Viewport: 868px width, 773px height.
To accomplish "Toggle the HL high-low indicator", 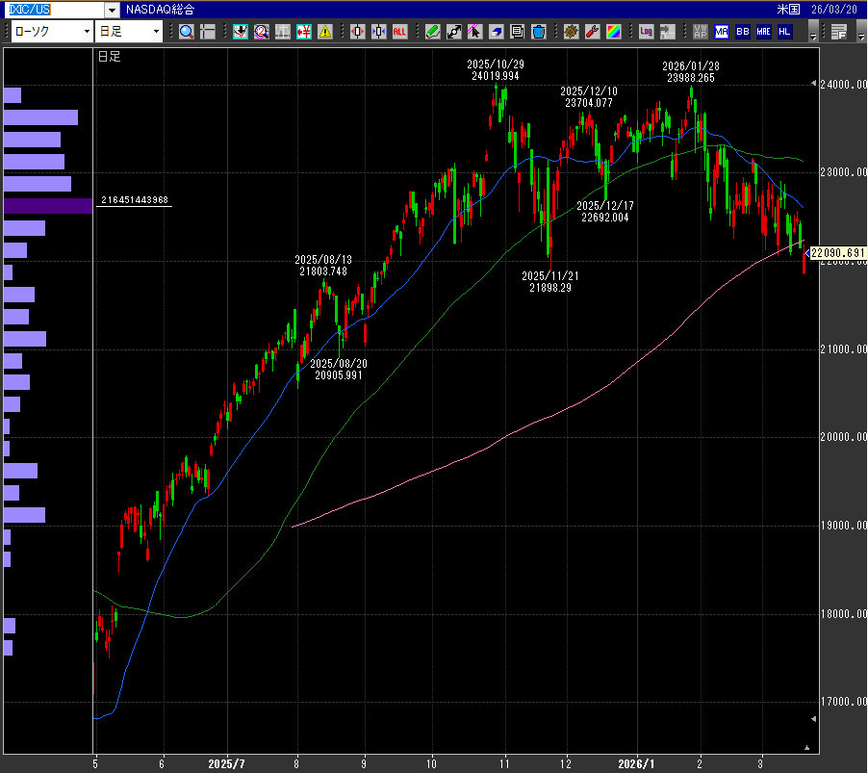I will click(784, 32).
